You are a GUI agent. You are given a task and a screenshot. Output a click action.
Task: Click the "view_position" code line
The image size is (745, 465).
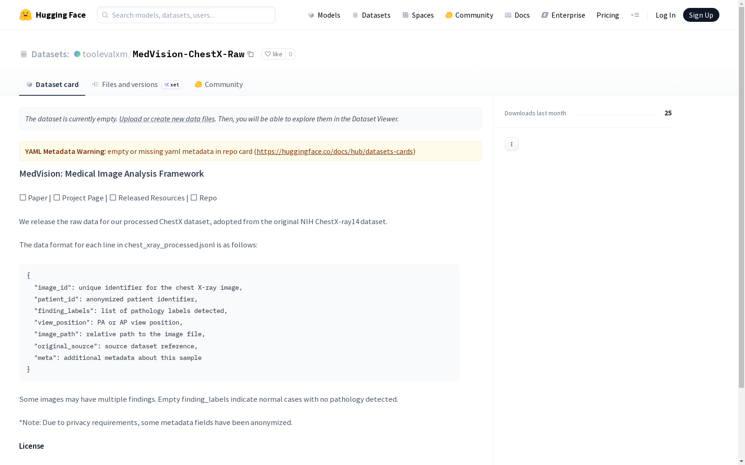point(108,322)
